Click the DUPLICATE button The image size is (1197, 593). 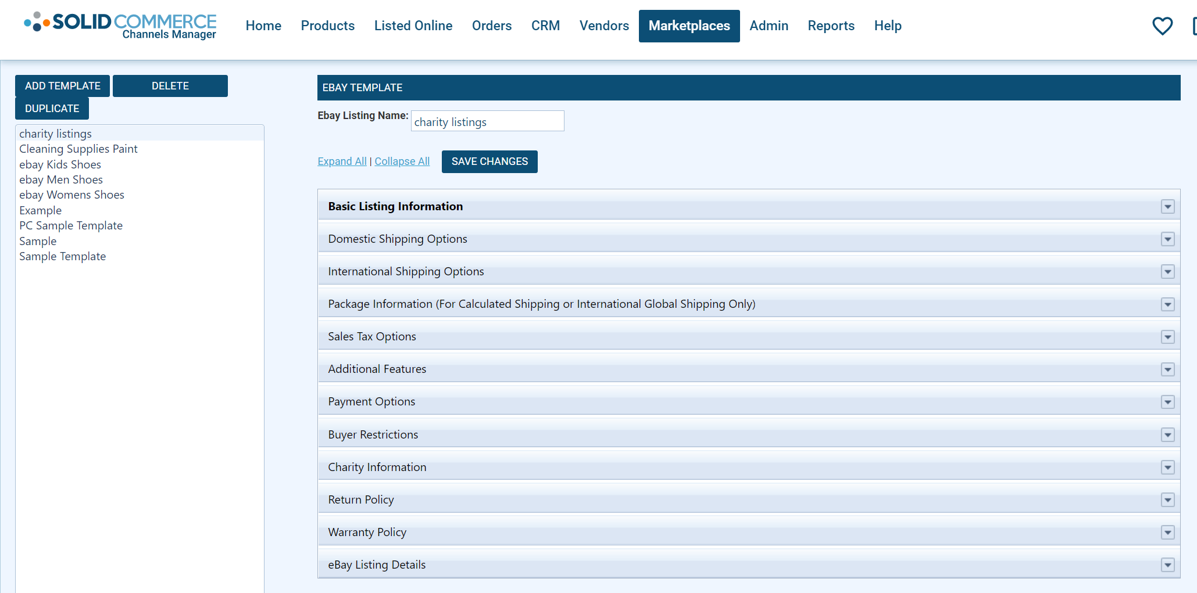pos(52,109)
